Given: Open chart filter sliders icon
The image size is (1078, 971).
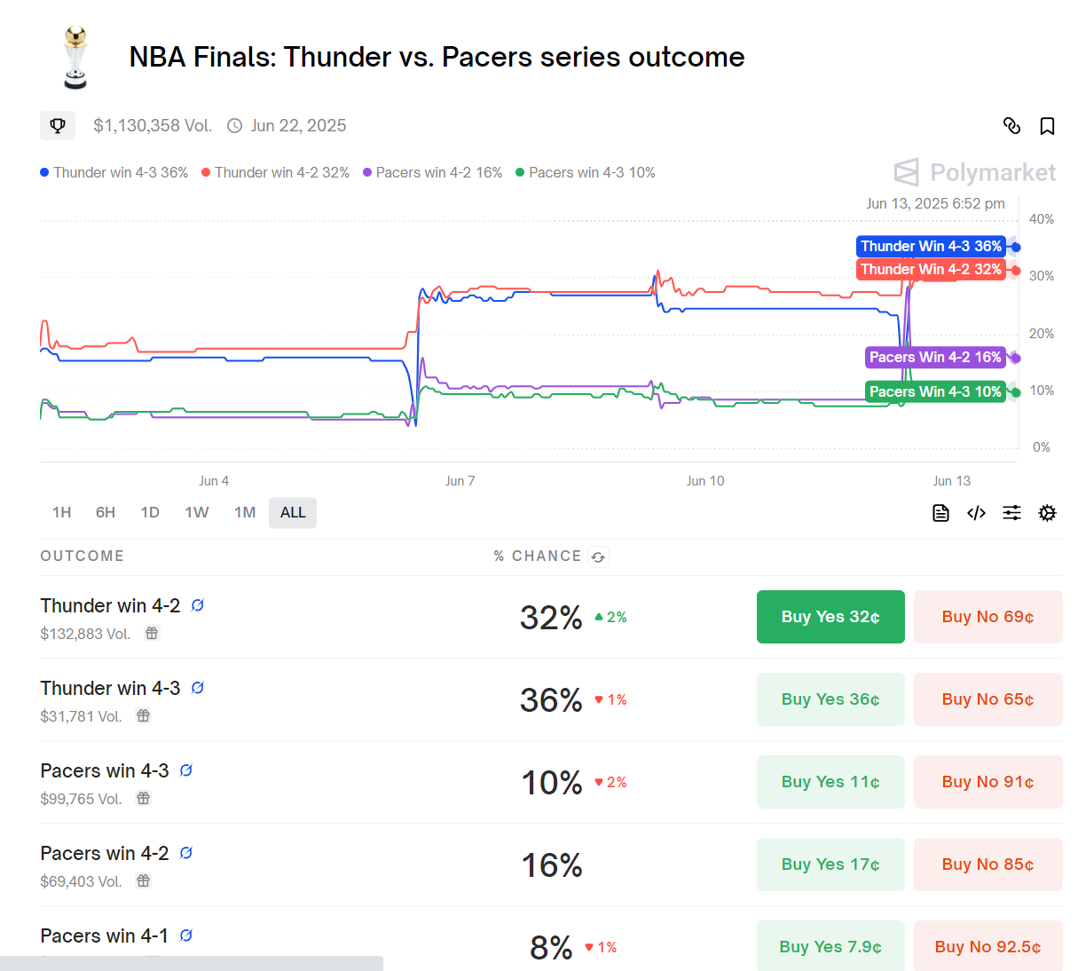Looking at the screenshot, I should 1011,513.
